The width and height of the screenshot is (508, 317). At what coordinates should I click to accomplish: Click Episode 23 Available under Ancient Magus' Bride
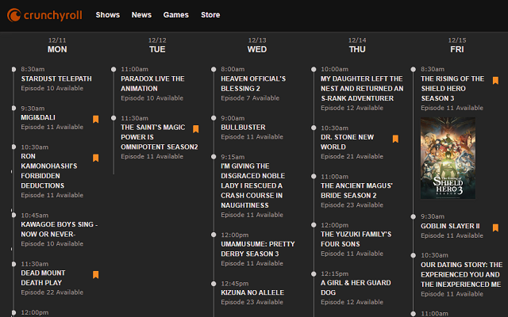pyautogui.click(x=352, y=204)
